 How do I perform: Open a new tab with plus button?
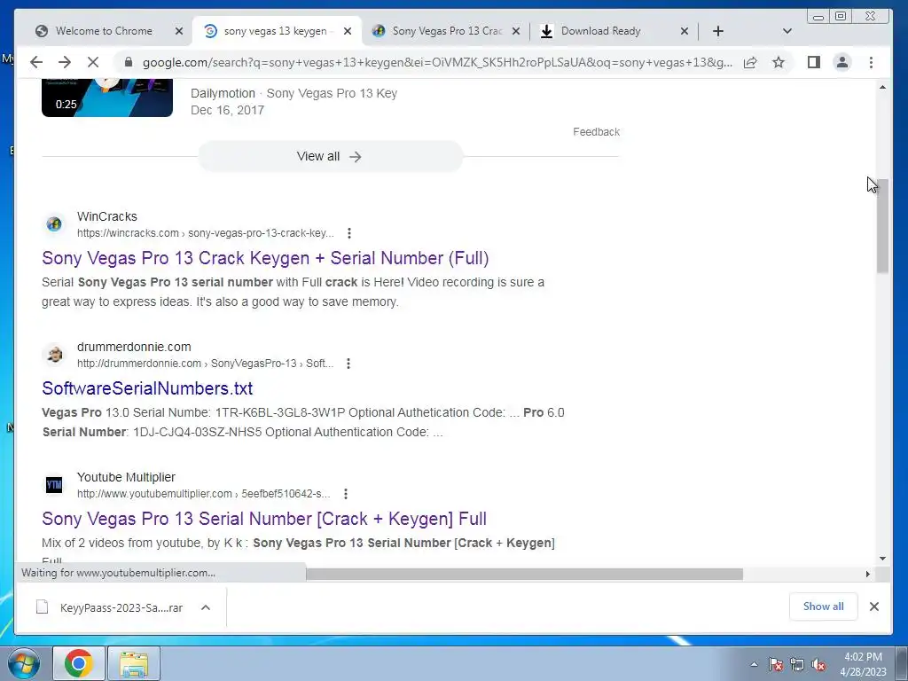pos(718,31)
